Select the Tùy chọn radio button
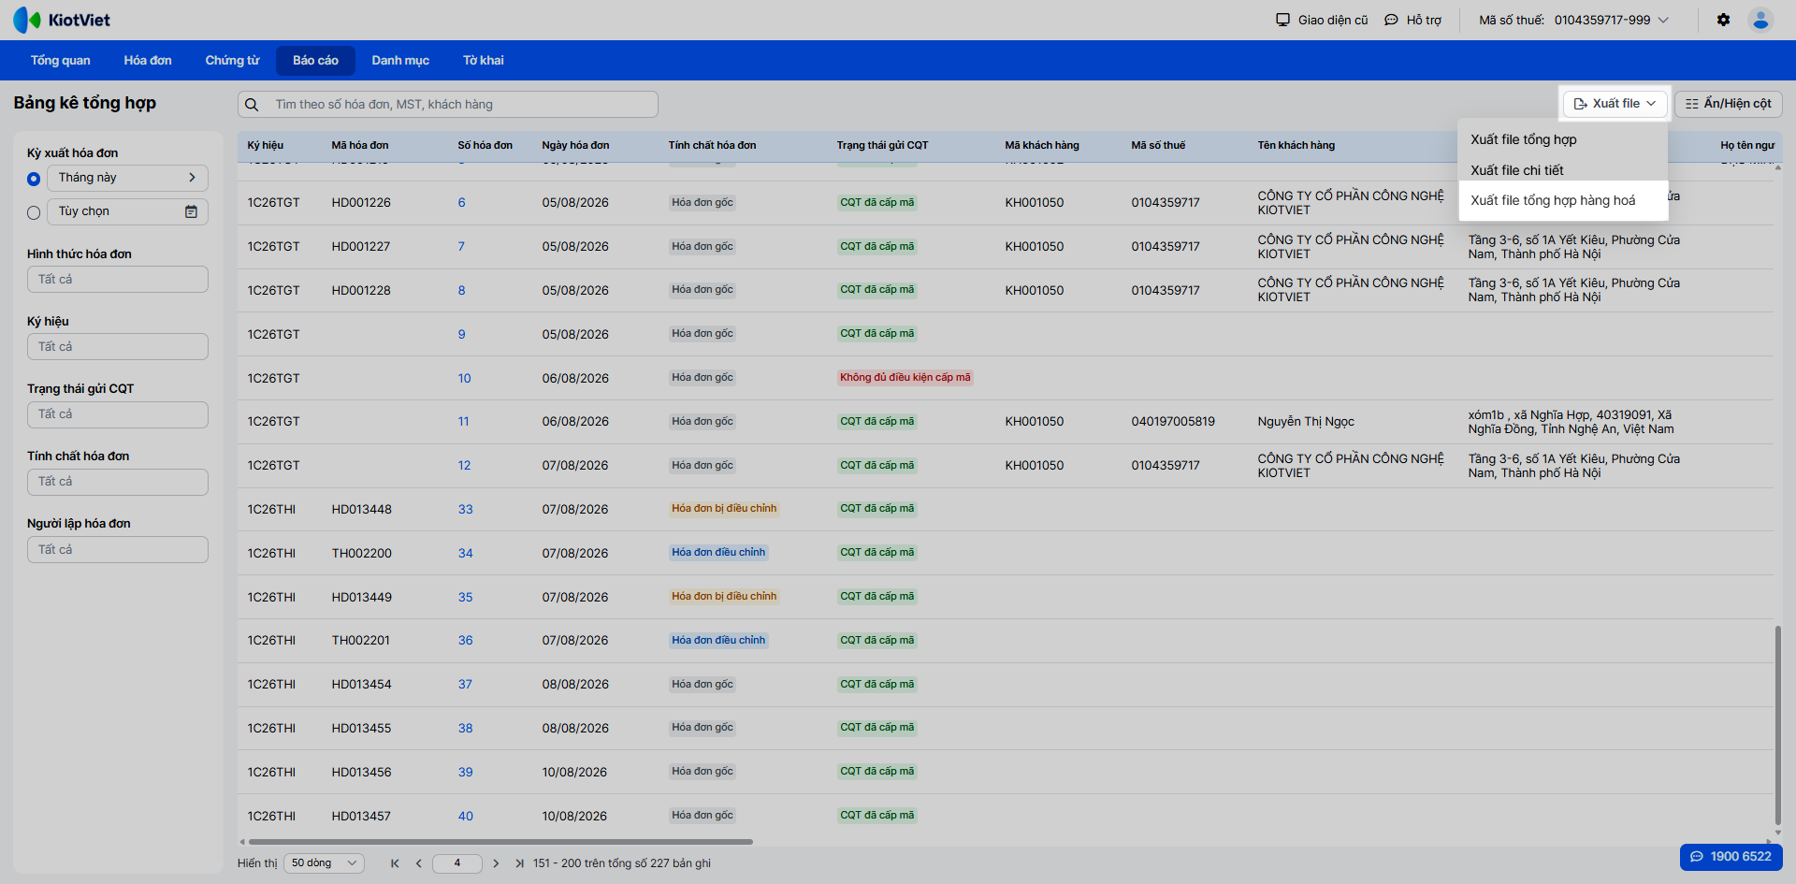The width and height of the screenshot is (1796, 884). [x=34, y=213]
